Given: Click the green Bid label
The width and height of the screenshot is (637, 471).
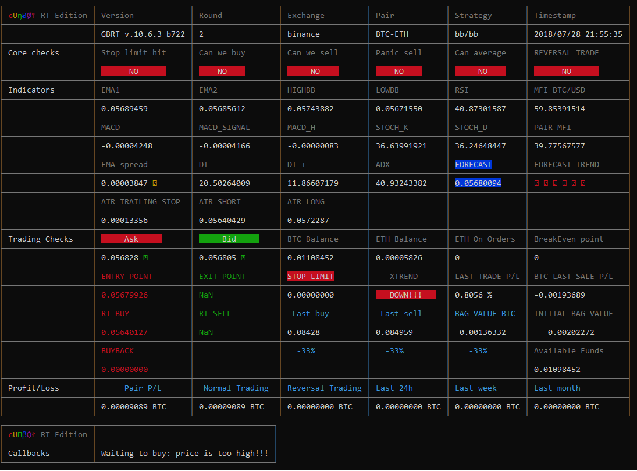Looking at the screenshot, I should coord(229,239).
